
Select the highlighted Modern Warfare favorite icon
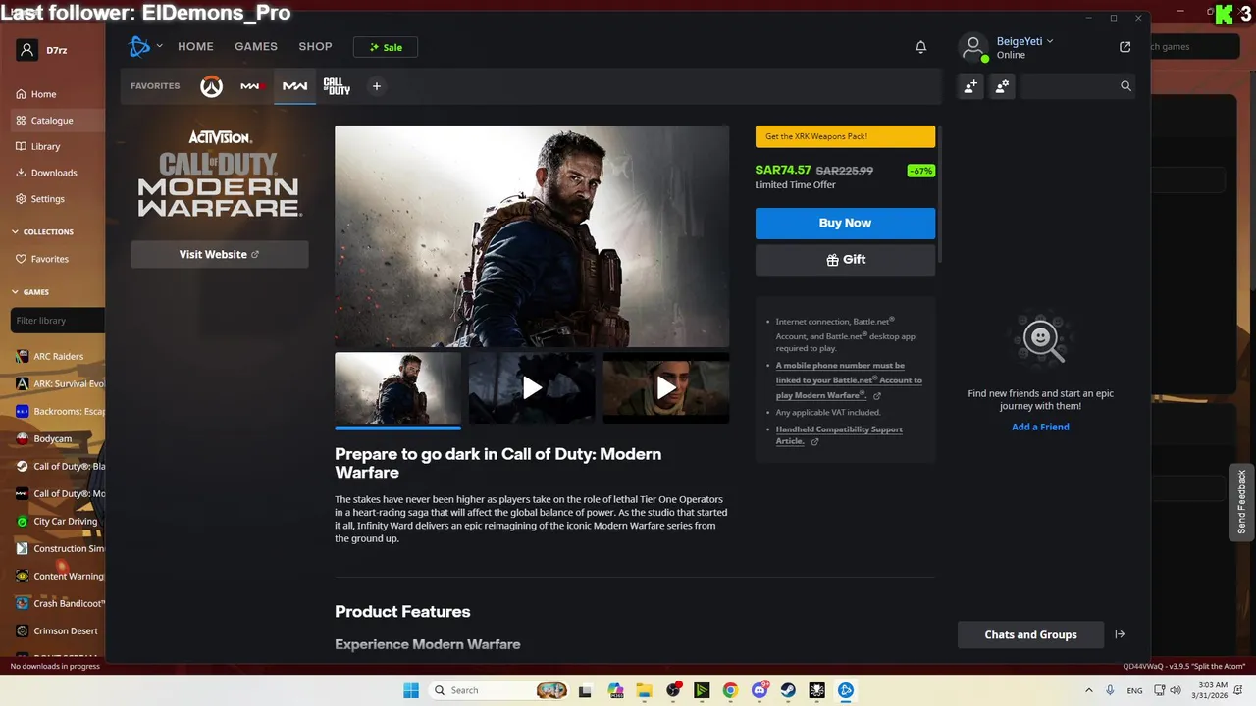[294, 86]
